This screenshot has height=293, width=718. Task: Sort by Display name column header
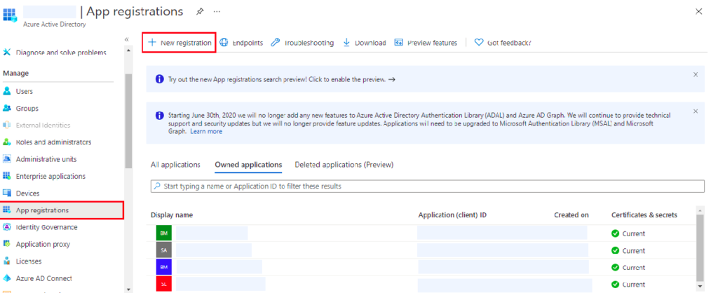coord(172,214)
